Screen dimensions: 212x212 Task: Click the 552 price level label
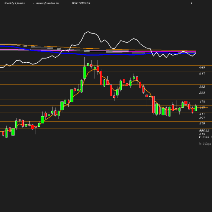202,86
